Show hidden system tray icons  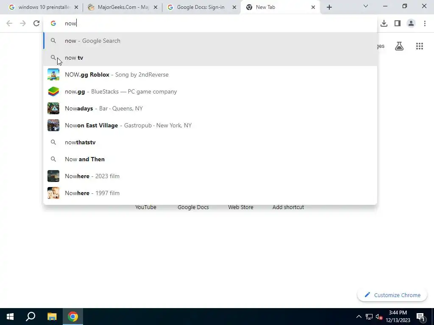pos(359,317)
